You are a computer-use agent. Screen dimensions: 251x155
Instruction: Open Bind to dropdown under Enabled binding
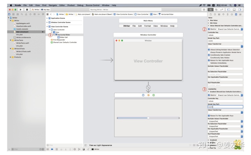coord(230,95)
